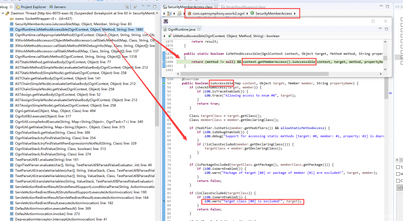Tick the right panel checkbox labeled H
Screen dimensions: 403x221
pyautogui.click(x=398, y=174)
